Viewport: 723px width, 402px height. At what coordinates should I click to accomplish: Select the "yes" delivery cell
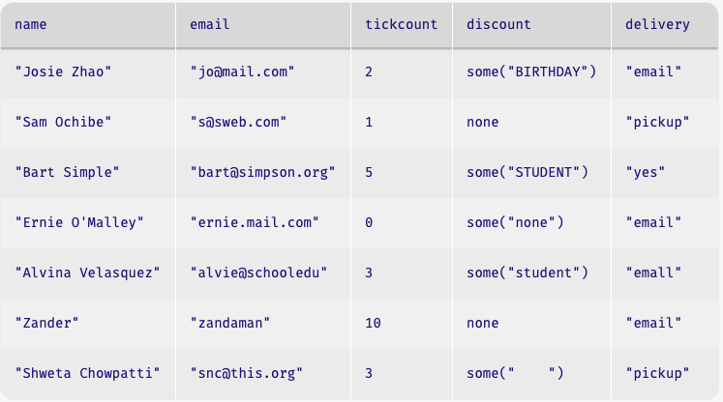pyautogui.click(x=664, y=172)
